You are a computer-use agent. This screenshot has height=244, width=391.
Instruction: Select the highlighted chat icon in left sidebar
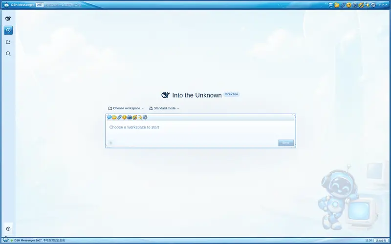tap(8, 30)
